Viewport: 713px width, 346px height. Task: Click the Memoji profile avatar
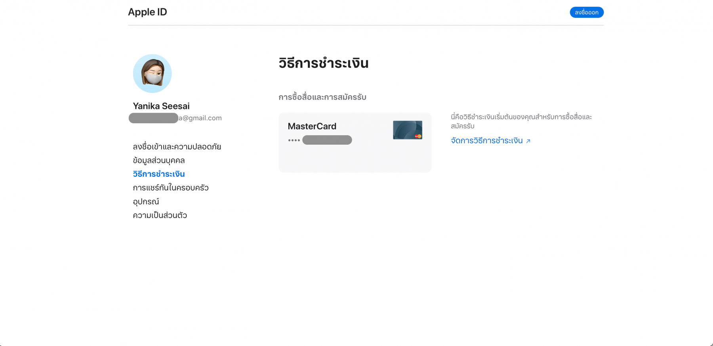[x=152, y=74]
